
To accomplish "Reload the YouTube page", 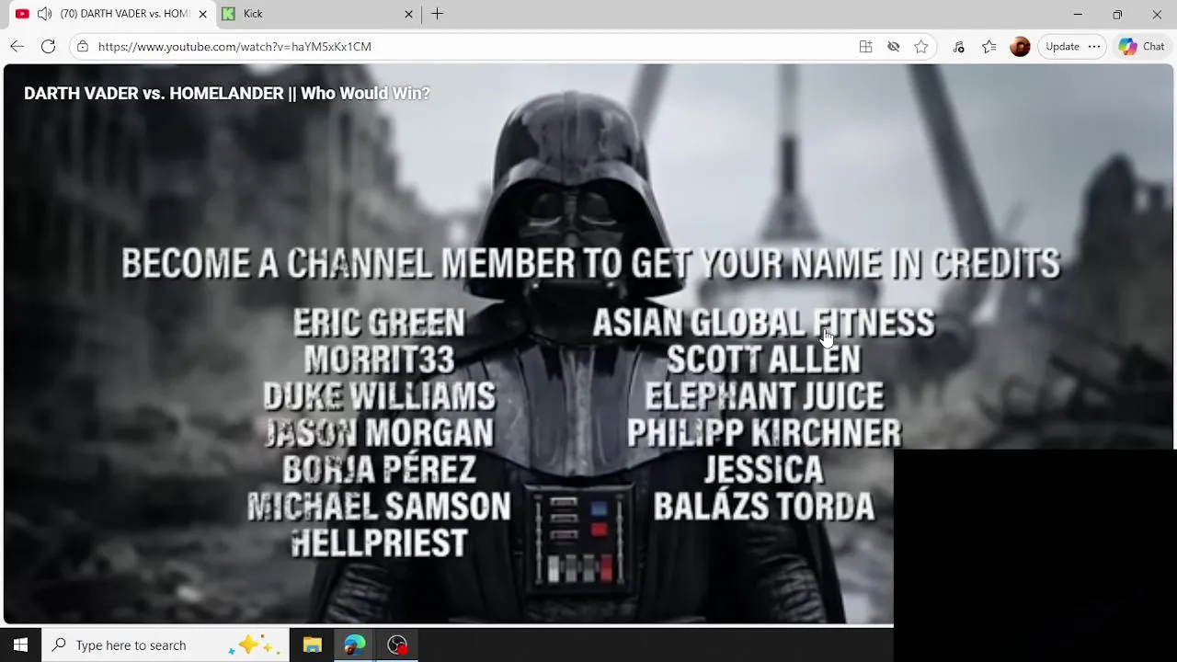I will coord(49,46).
